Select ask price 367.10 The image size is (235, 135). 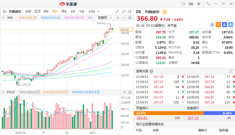pyautogui.click(x=193, y=118)
